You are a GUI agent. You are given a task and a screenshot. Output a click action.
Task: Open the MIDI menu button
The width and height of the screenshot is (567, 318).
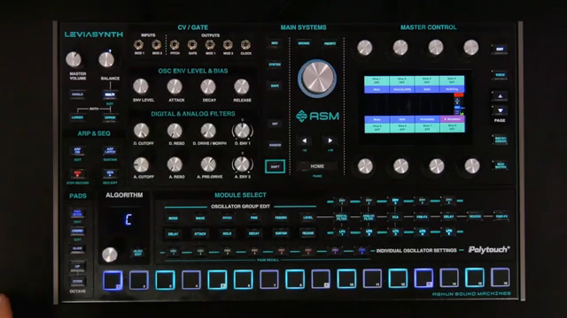coord(275,43)
